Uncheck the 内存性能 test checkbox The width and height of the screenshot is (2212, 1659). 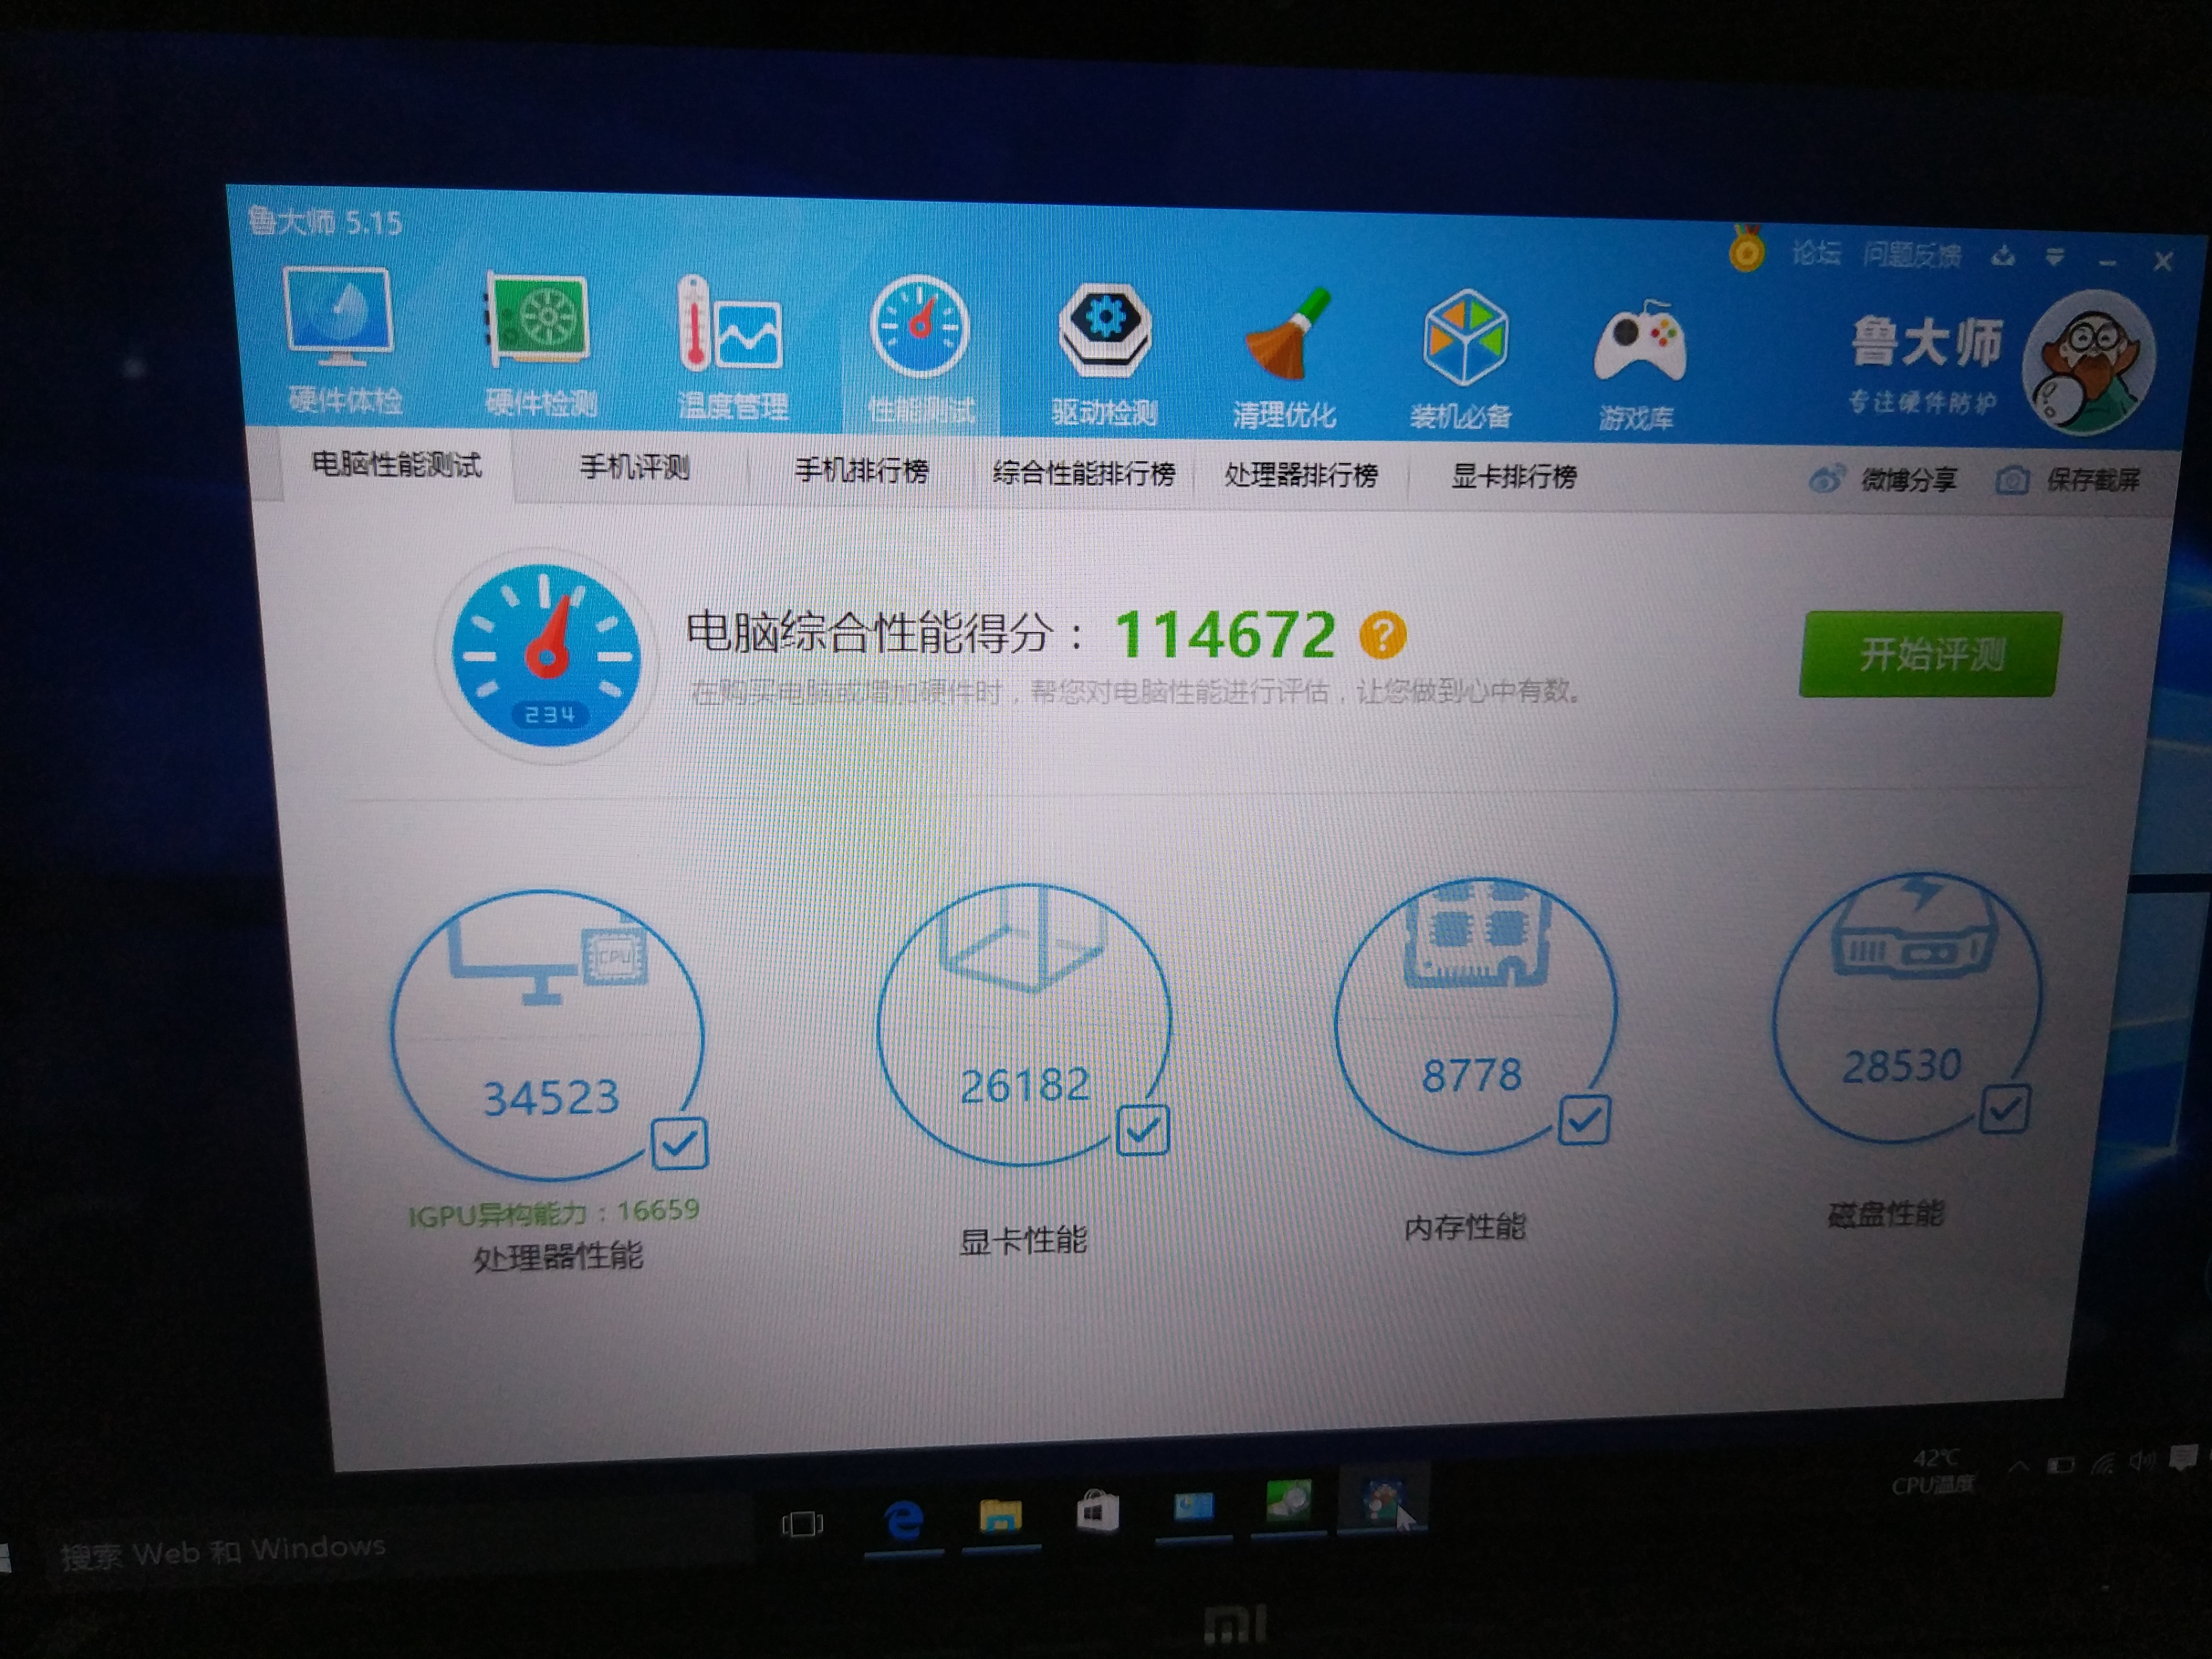pos(1584,1119)
